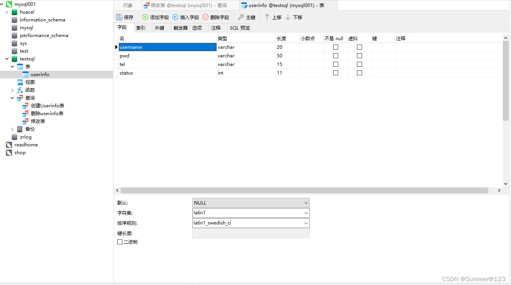Collapse the testsql database node
Image resolution: width=511 pixels, height=285 pixels.
7,59
